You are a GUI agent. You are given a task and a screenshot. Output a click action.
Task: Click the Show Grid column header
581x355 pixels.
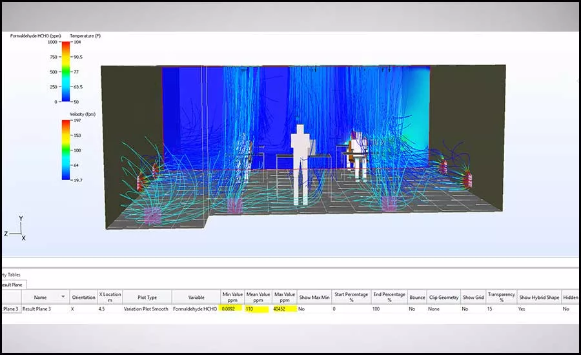point(473,297)
